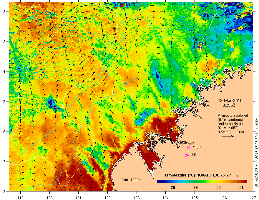Click longitude label 120
This screenshot has height=200, width=259.
(x=49, y=198)
